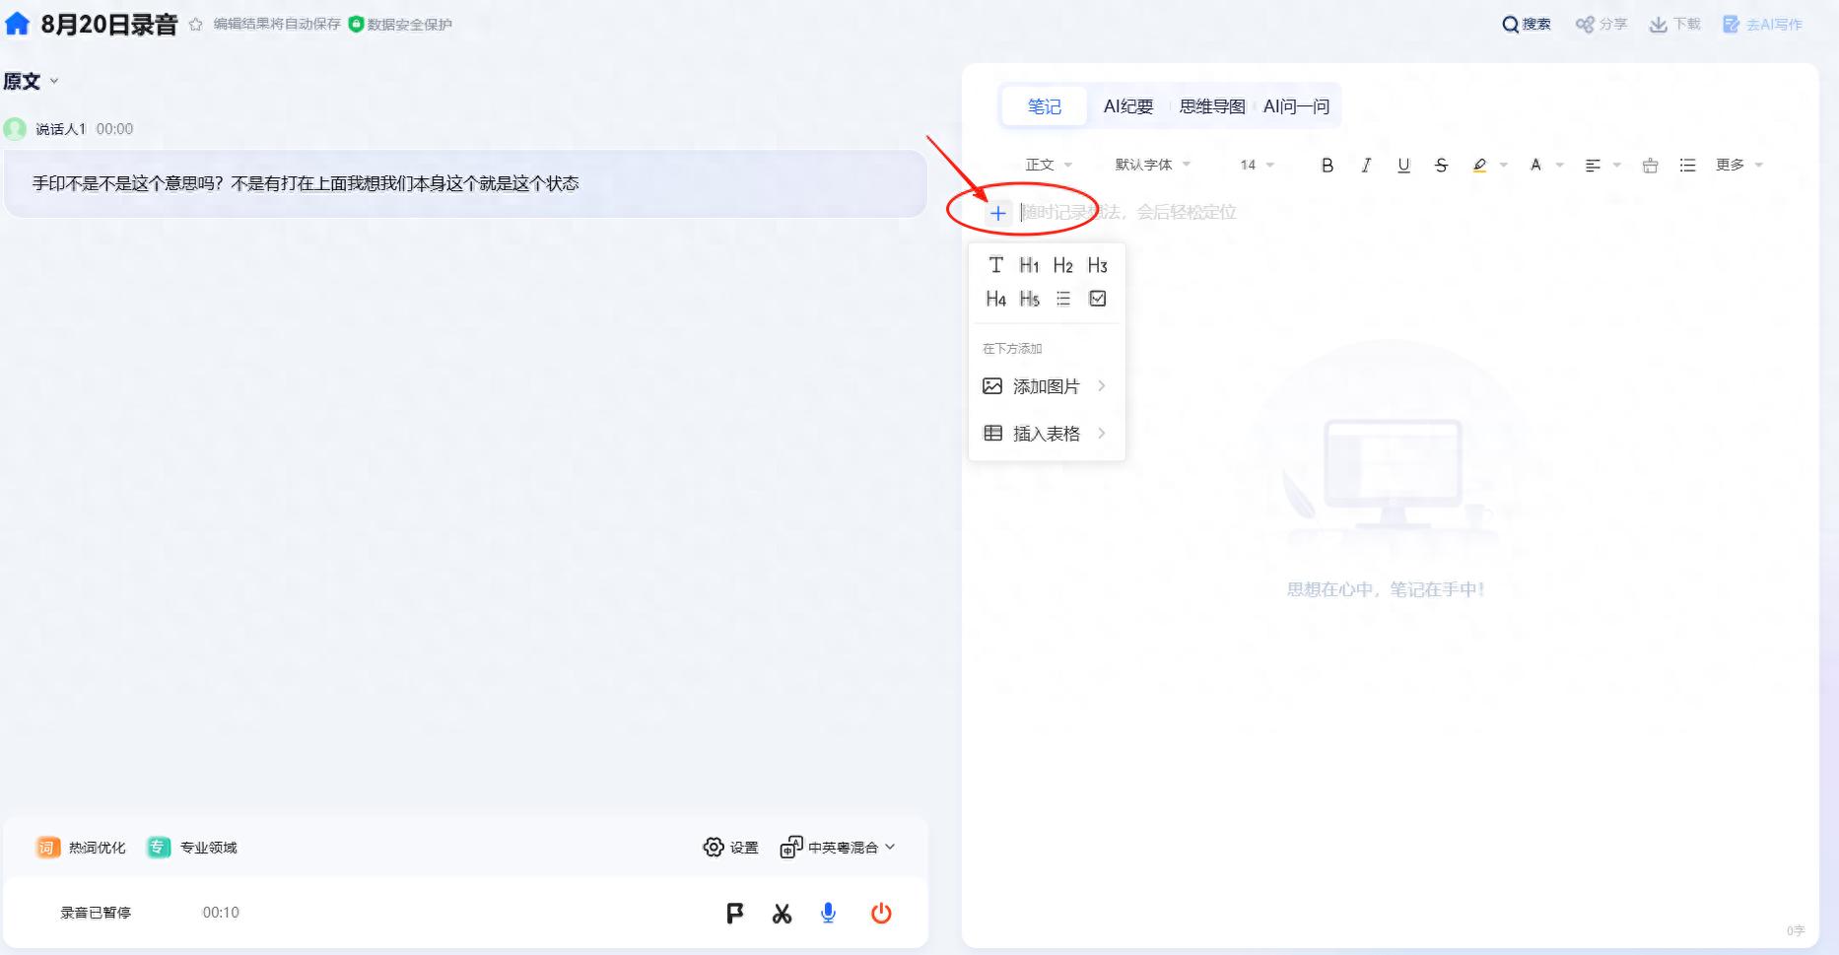
Task: Select the checkbox to-do block icon
Action: 1098,299
